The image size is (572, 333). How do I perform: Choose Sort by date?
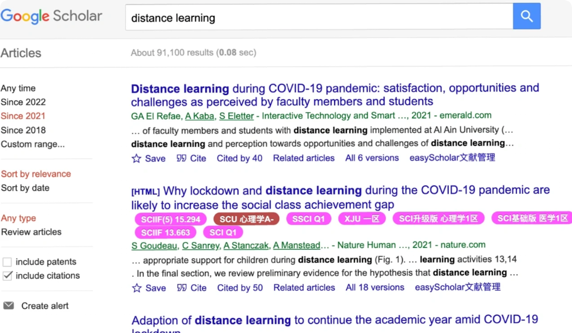click(x=25, y=188)
